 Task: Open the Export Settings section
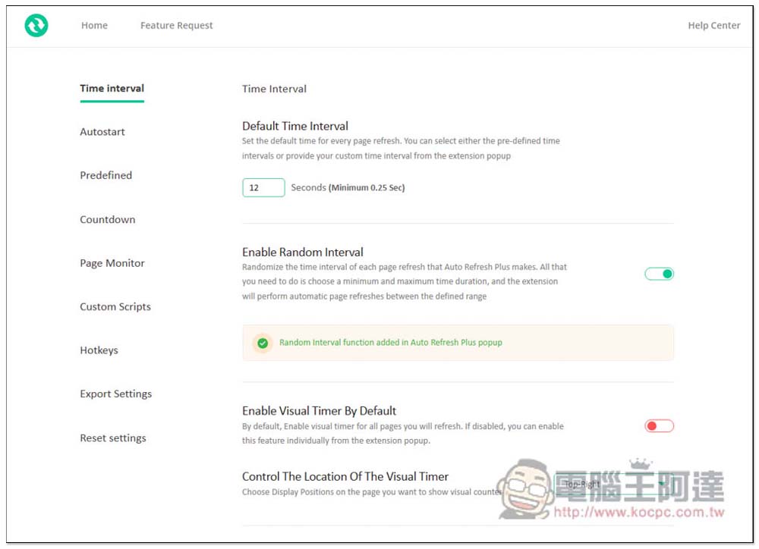coord(115,394)
